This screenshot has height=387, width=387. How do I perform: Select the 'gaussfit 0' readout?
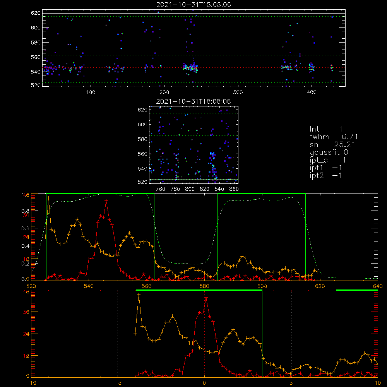click(x=329, y=152)
